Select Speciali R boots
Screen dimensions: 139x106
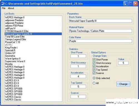pos(33,50)
